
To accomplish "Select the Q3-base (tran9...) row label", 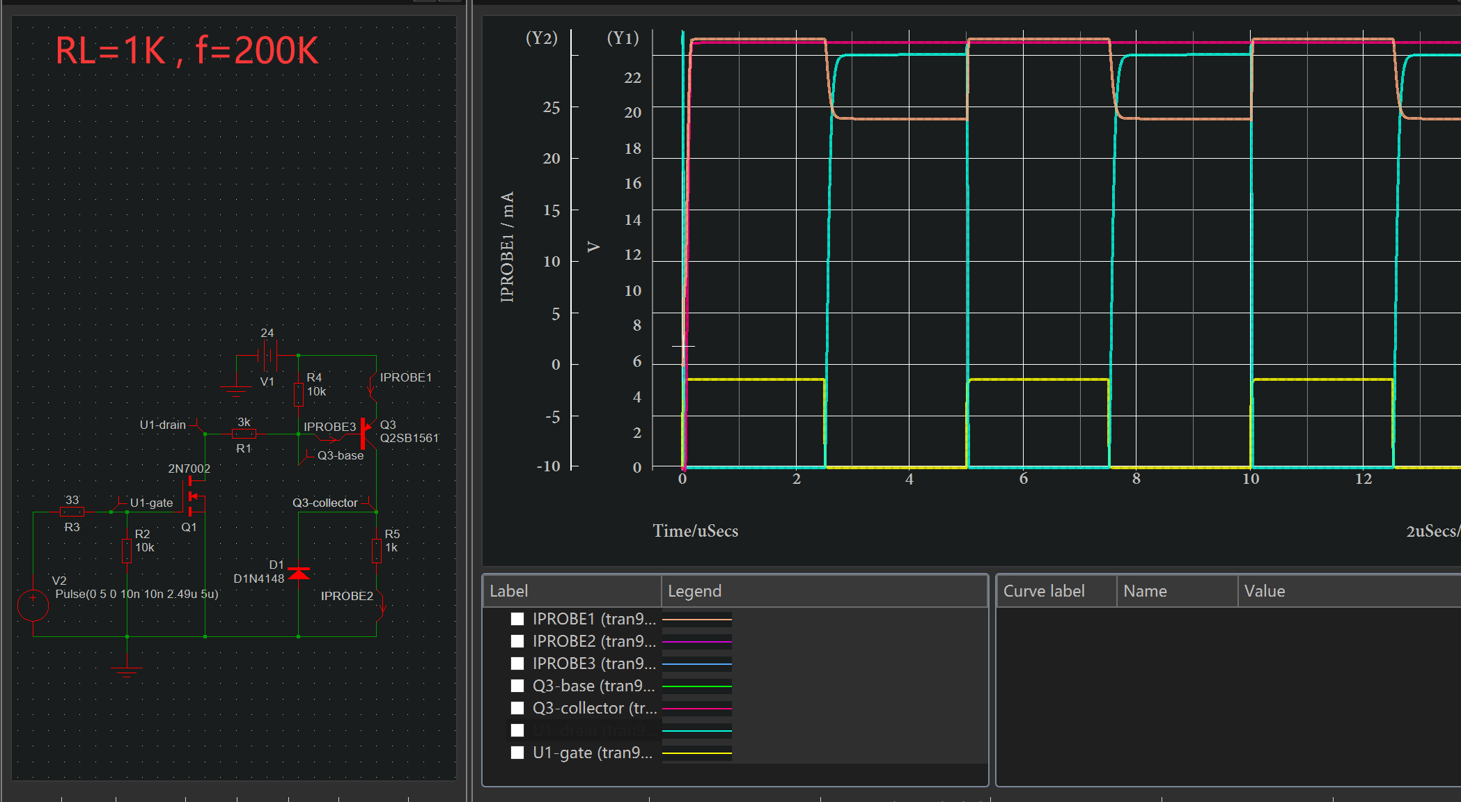I will click(594, 686).
